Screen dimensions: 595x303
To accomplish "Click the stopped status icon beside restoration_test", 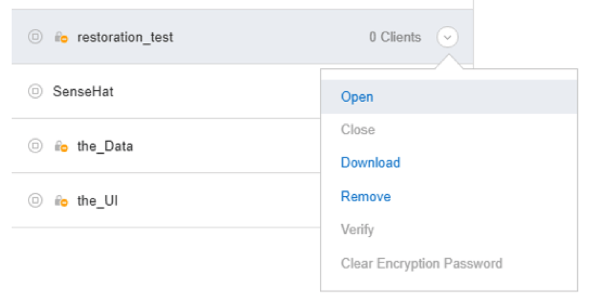I will pos(35,37).
